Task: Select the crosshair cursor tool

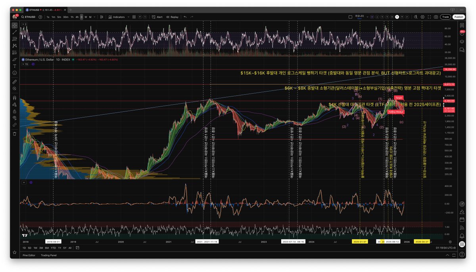Action: point(15,25)
